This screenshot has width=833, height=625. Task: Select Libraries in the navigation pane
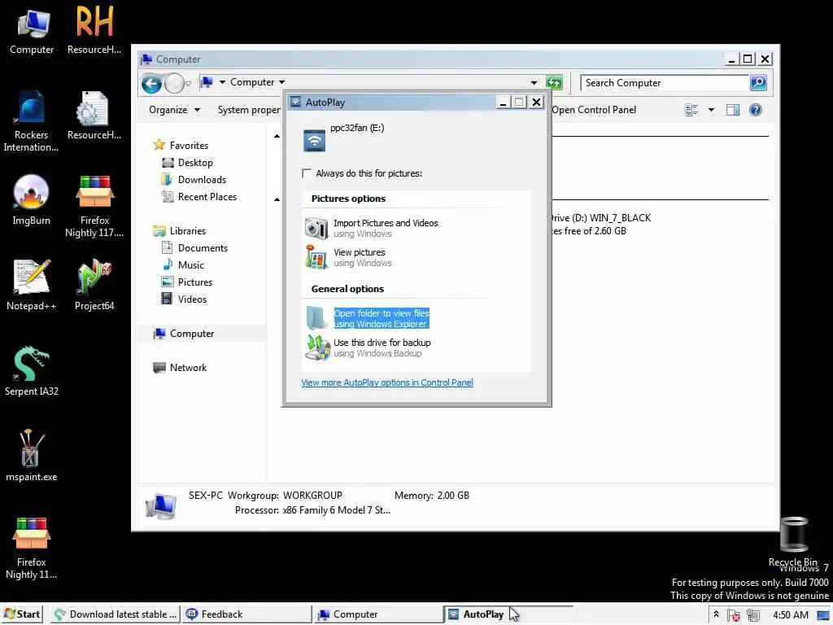[180, 230]
